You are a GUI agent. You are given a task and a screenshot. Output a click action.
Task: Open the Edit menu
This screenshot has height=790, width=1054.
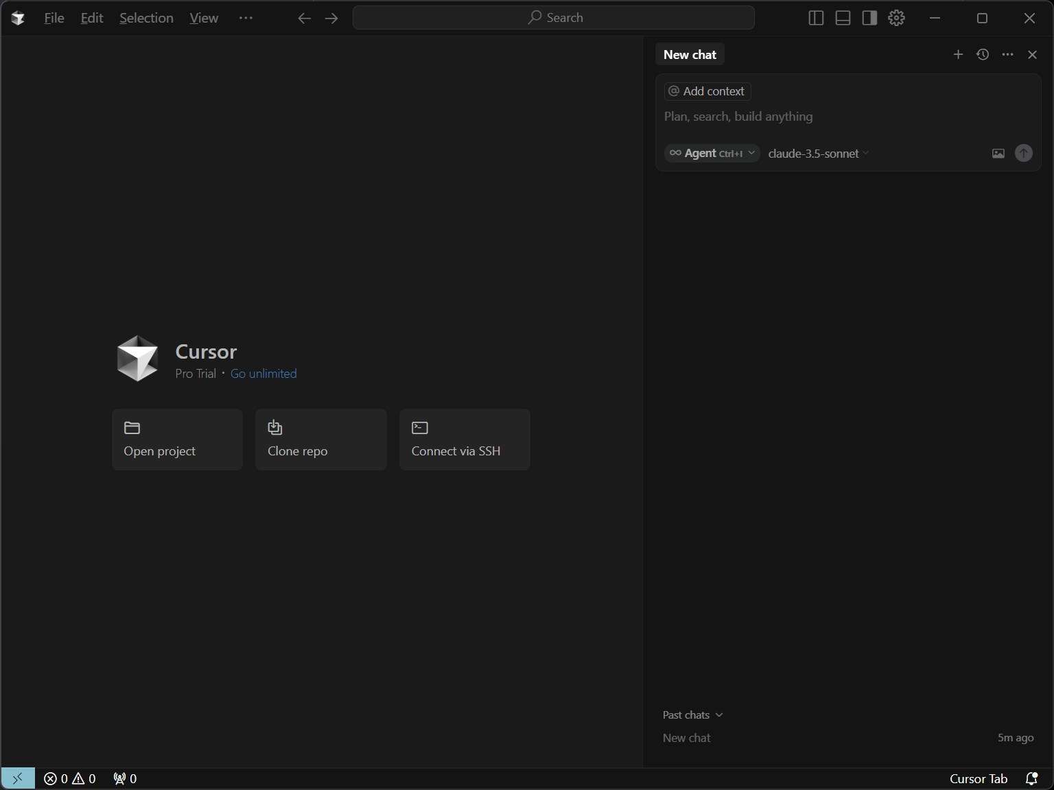tap(92, 18)
